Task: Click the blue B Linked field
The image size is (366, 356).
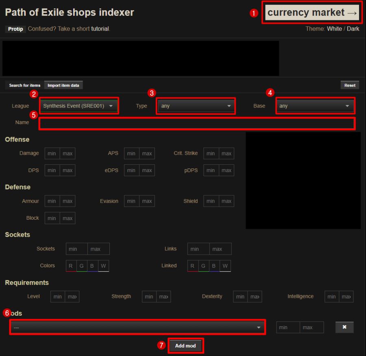Action: click(x=214, y=266)
